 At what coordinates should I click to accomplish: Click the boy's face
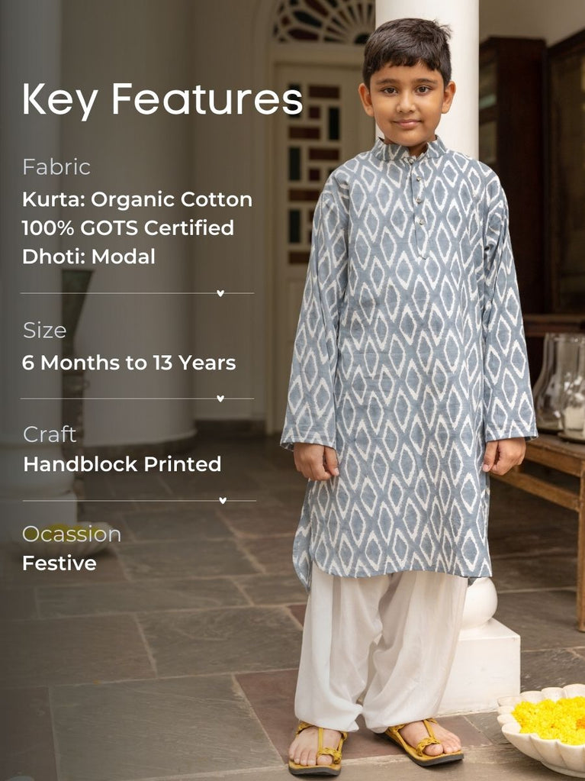(x=407, y=107)
